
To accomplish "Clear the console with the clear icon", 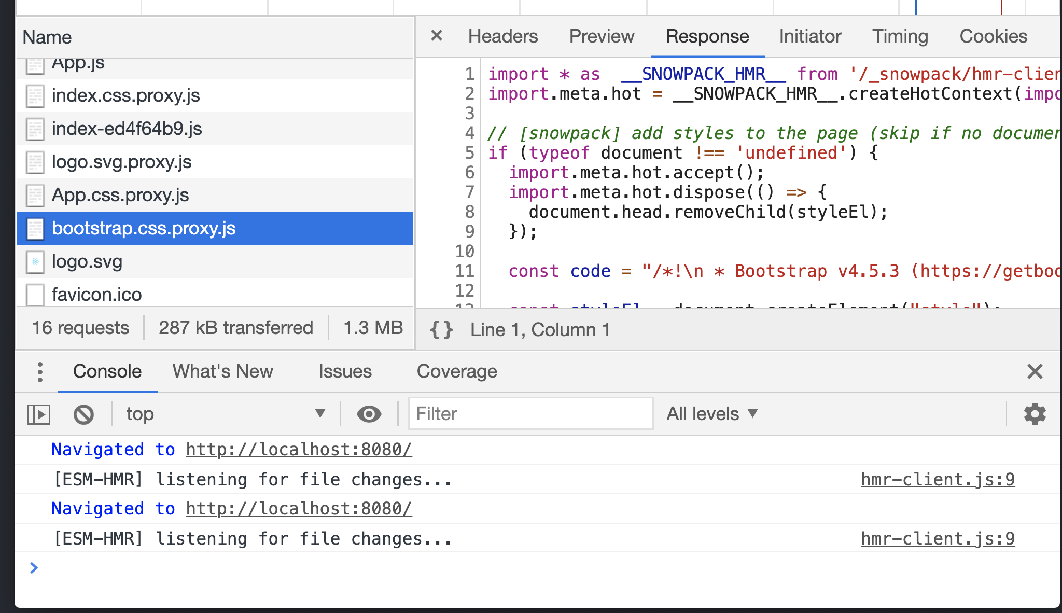I will click(83, 414).
